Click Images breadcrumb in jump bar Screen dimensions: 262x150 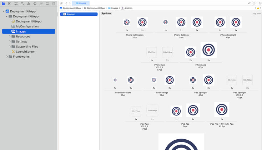coord(113,8)
